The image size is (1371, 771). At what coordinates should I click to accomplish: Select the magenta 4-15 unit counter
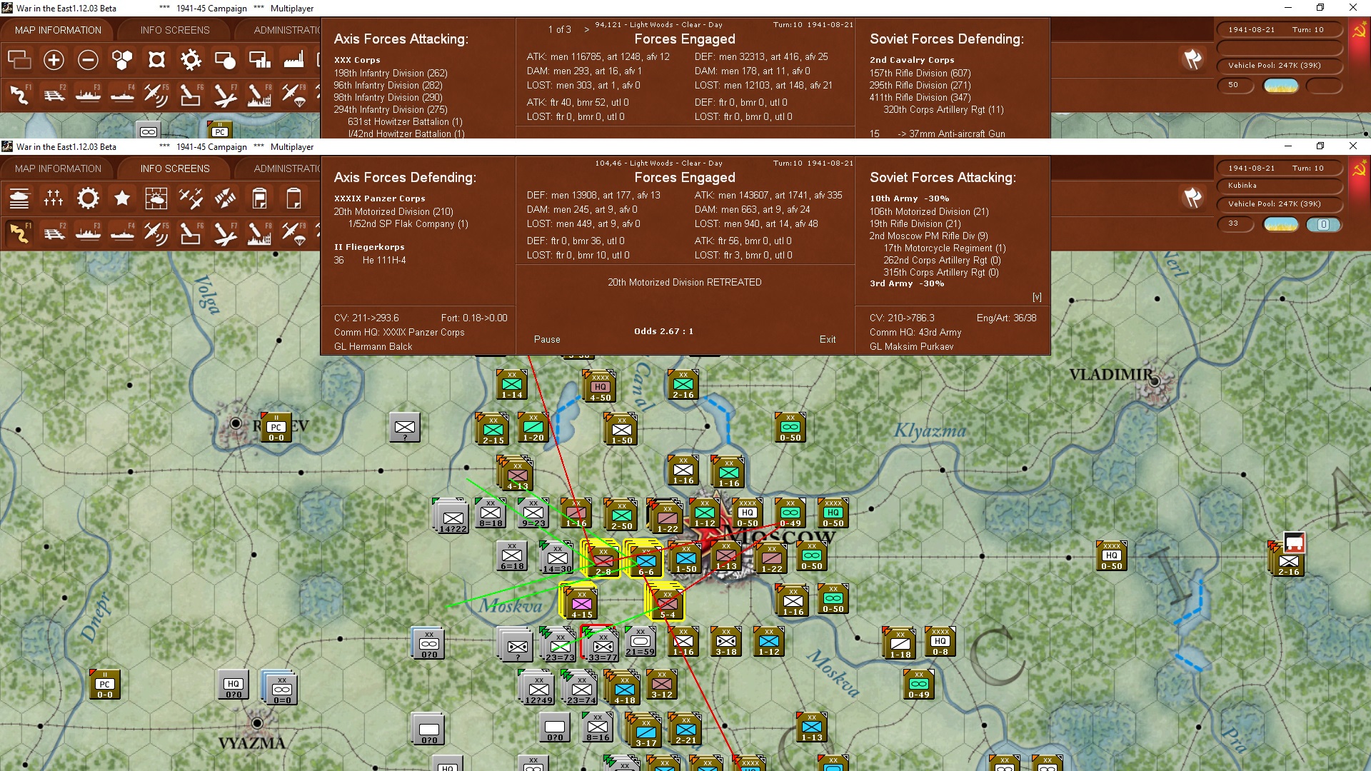click(581, 603)
